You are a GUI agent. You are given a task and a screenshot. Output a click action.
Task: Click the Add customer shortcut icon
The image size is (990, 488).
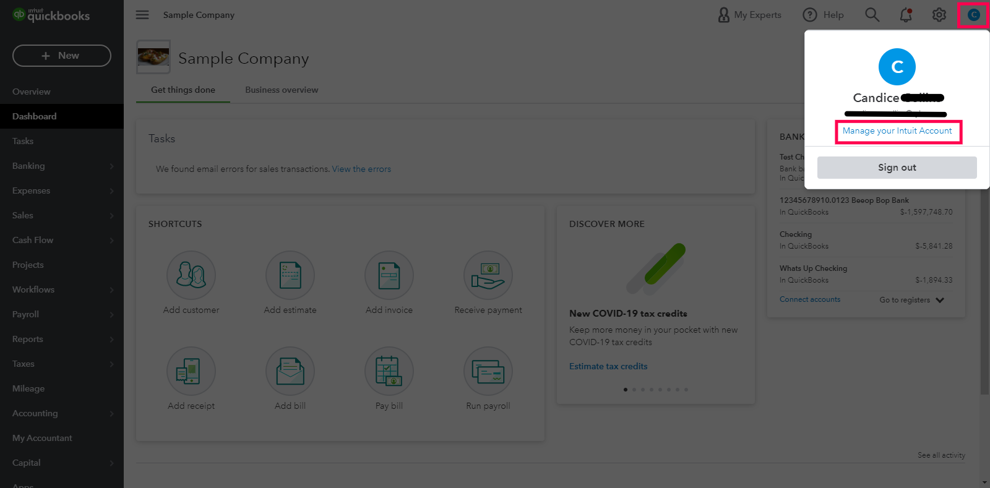[x=191, y=275]
